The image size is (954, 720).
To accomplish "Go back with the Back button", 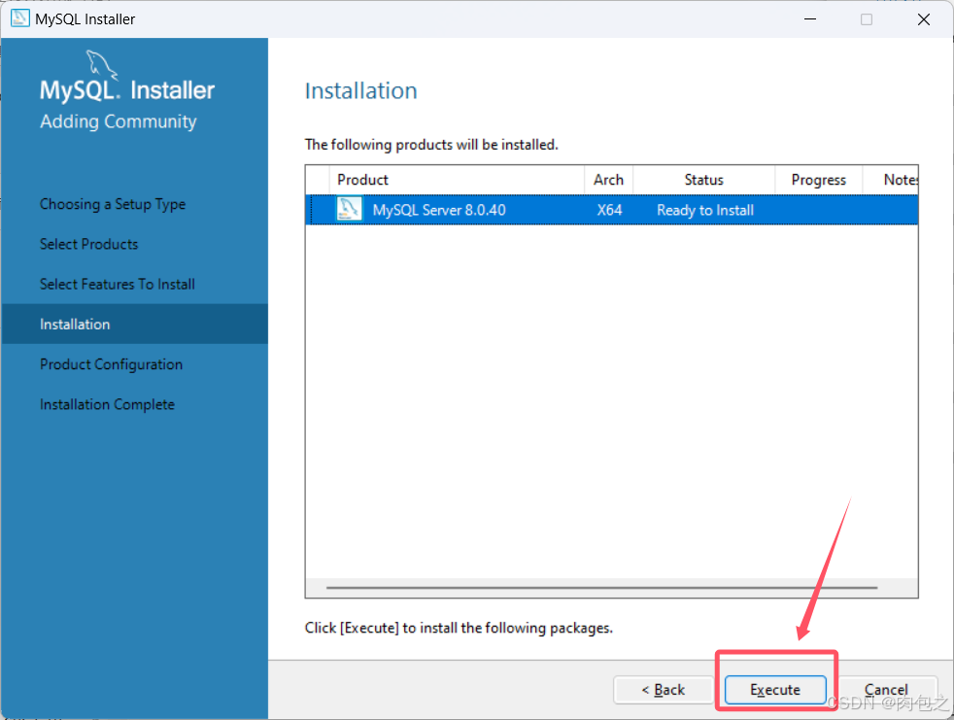I will coord(664,690).
